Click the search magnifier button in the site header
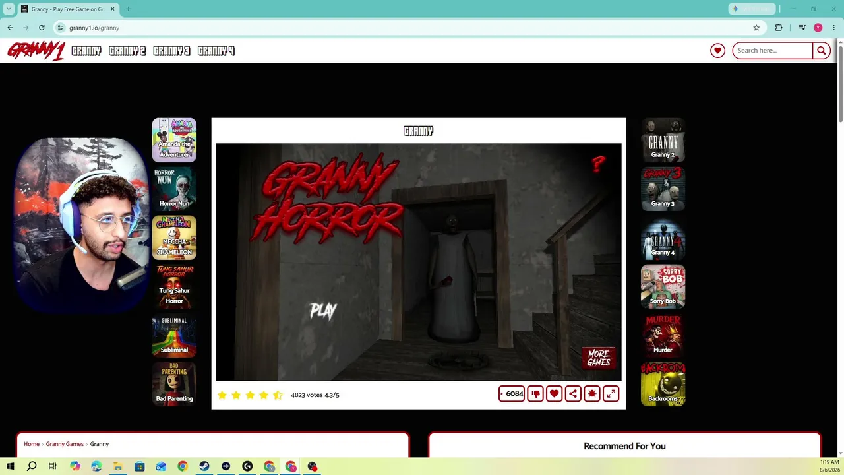 point(821,50)
